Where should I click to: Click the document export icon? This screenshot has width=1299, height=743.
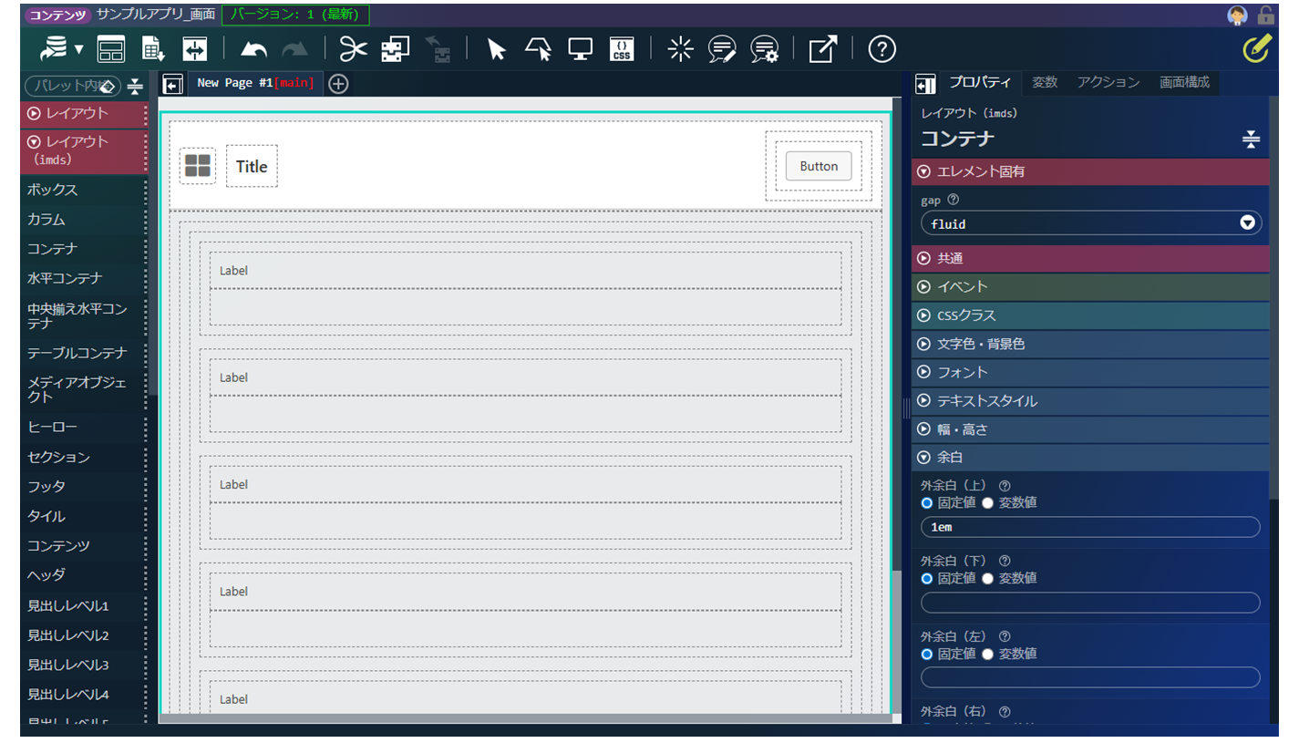point(153,49)
